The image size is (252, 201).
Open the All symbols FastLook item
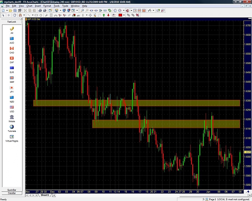(12, 30)
